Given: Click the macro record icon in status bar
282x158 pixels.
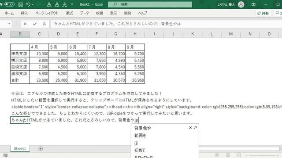Looking at the screenshot, I should [6, 155].
